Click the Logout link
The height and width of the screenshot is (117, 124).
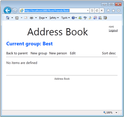[113, 30]
